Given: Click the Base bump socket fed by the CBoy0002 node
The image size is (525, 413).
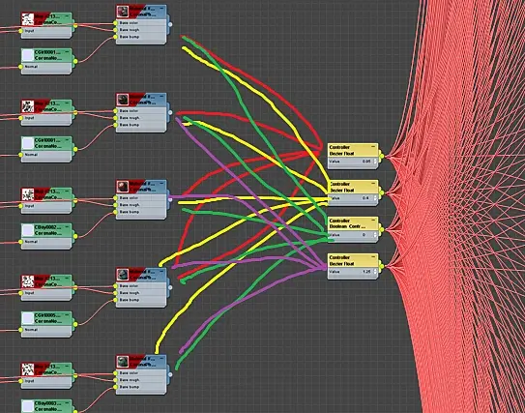Looking at the screenshot, I should pos(116,212).
